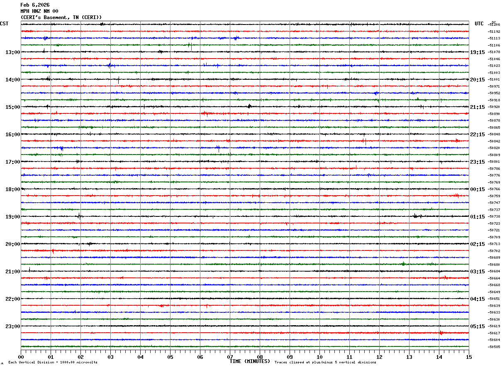
Task: Click the DC offset value -51023
Action: [x=494, y=66]
